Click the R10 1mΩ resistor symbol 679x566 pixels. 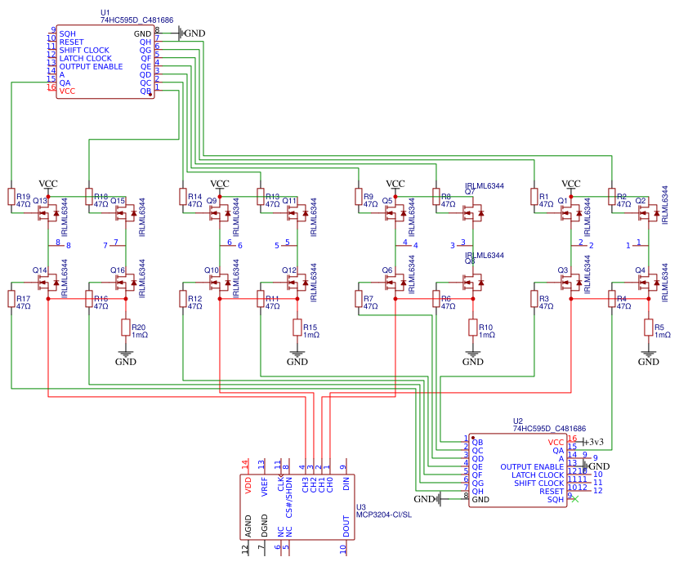click(472, 328)
